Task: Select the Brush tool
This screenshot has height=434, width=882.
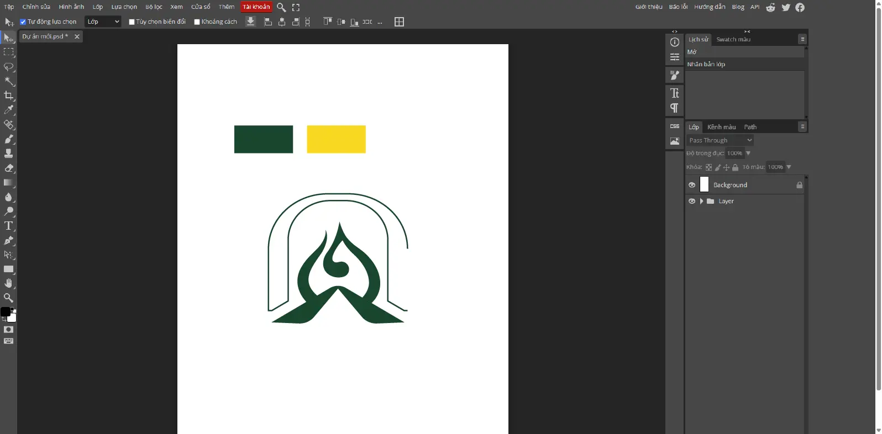Action: [x=8, y=139]
